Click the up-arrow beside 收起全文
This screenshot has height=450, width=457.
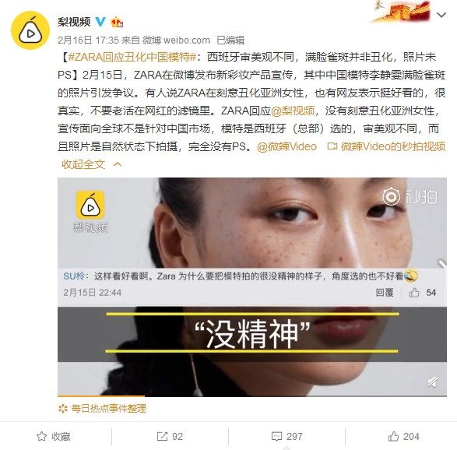point(118,164)
